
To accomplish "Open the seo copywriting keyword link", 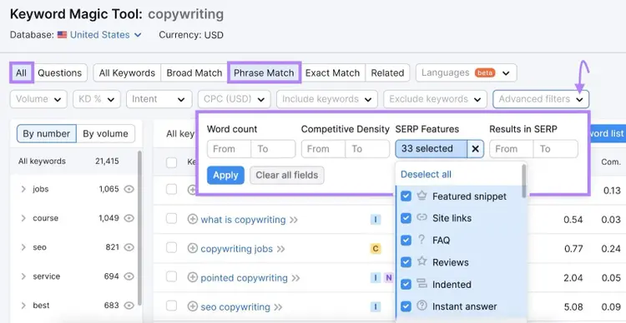I will coord(235,307).
